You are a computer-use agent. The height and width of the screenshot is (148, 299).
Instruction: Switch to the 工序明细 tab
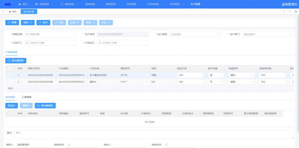tap(26, 97)
